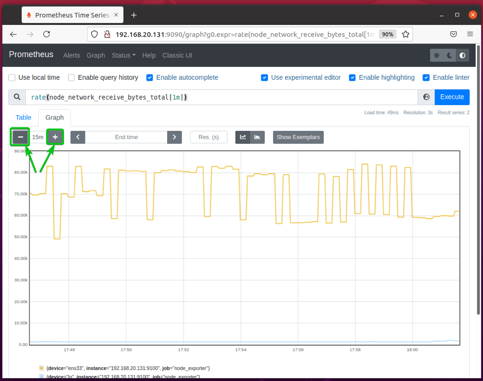Click the Show Exemplars button
The width and height of the screenshot is (483, 381).
click(x=298, y=137)
